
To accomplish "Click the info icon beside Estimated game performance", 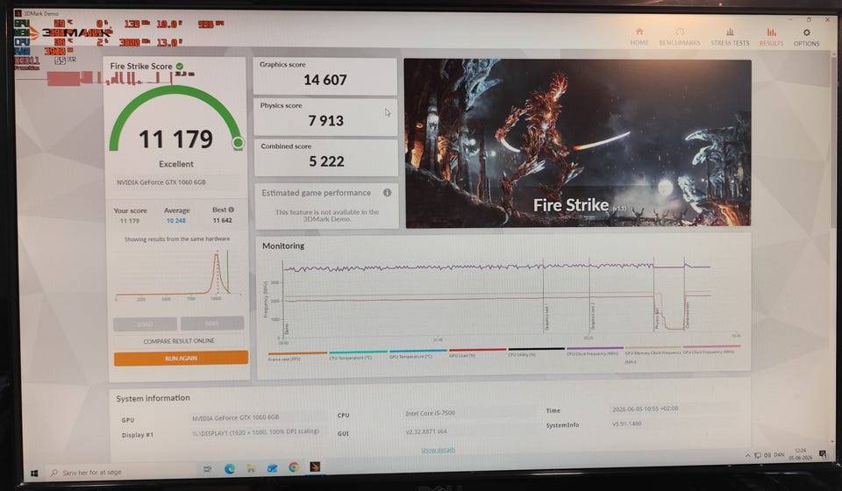I will coord(387,192).
